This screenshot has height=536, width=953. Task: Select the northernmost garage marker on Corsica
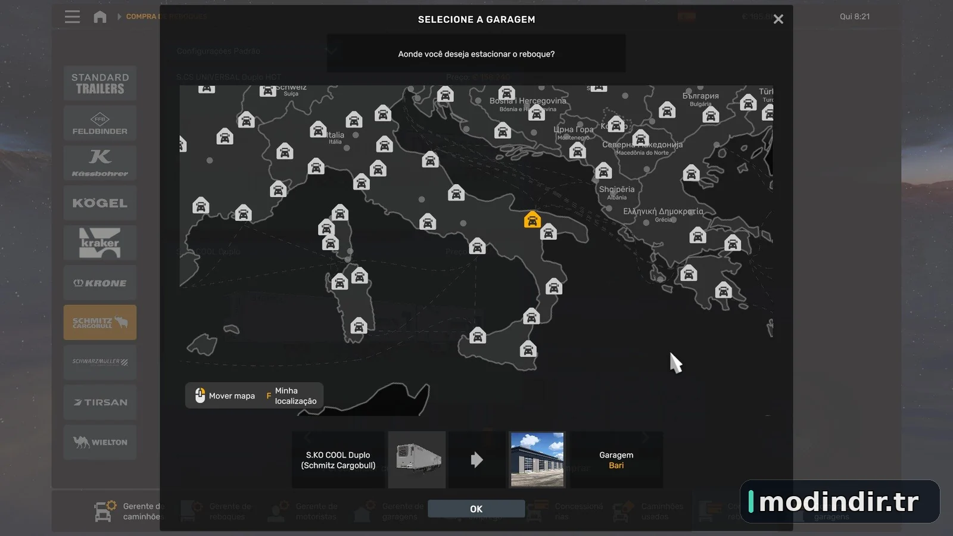click(340, 213)
